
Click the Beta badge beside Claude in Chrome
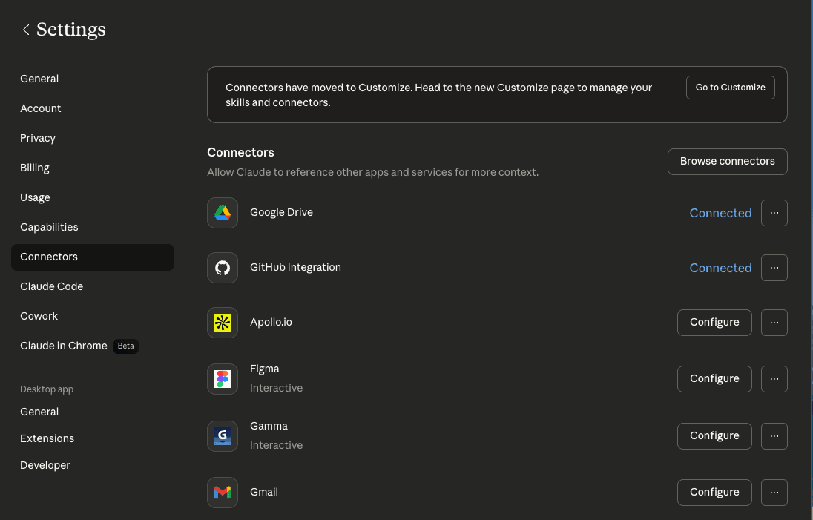(125, 346)
